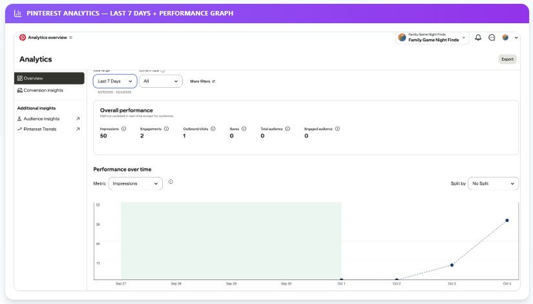Screen dimensions: 533x304
Task: Click the Pinterest Trends arrow icon
Action: 19,129
